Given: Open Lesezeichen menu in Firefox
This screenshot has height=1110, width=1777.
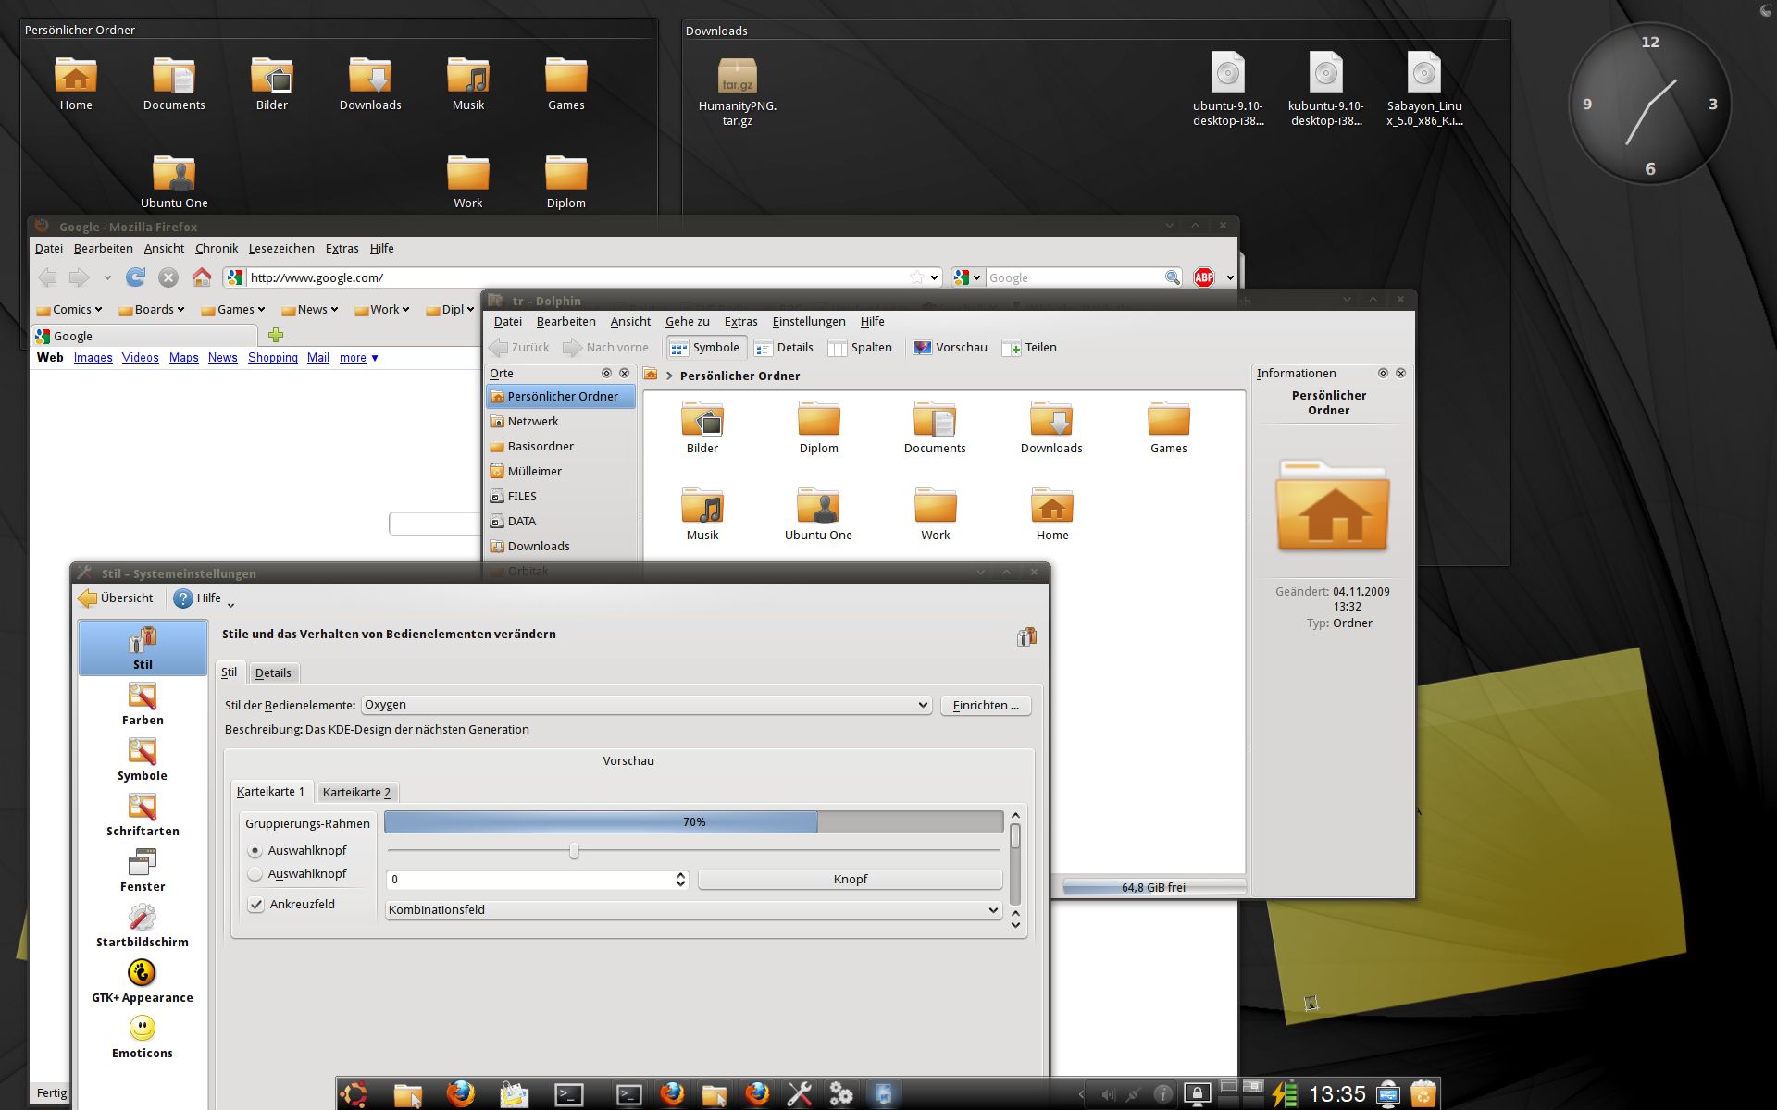Looking at the screenshot, I should click(281, 248).
